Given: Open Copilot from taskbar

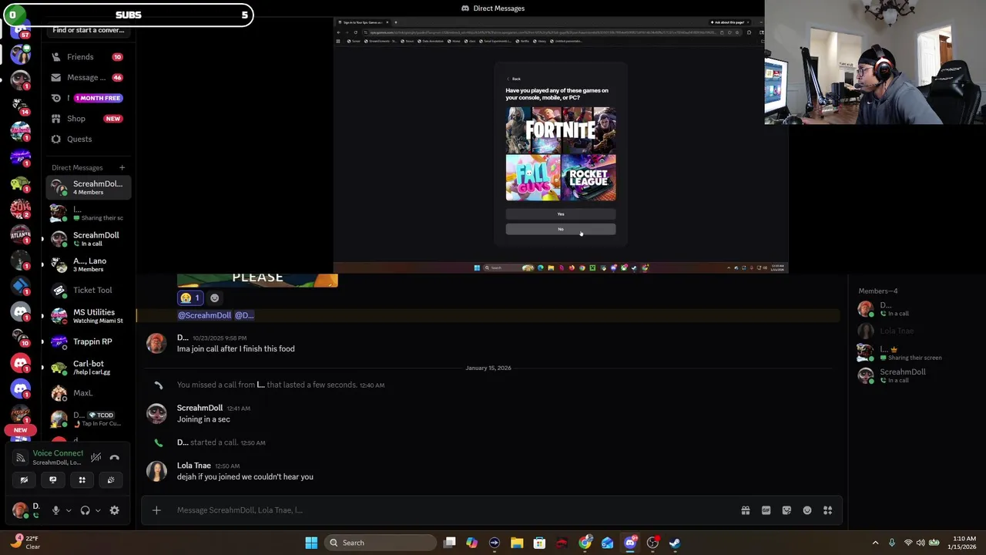Looking at the screenshot, I should (471, 543).
